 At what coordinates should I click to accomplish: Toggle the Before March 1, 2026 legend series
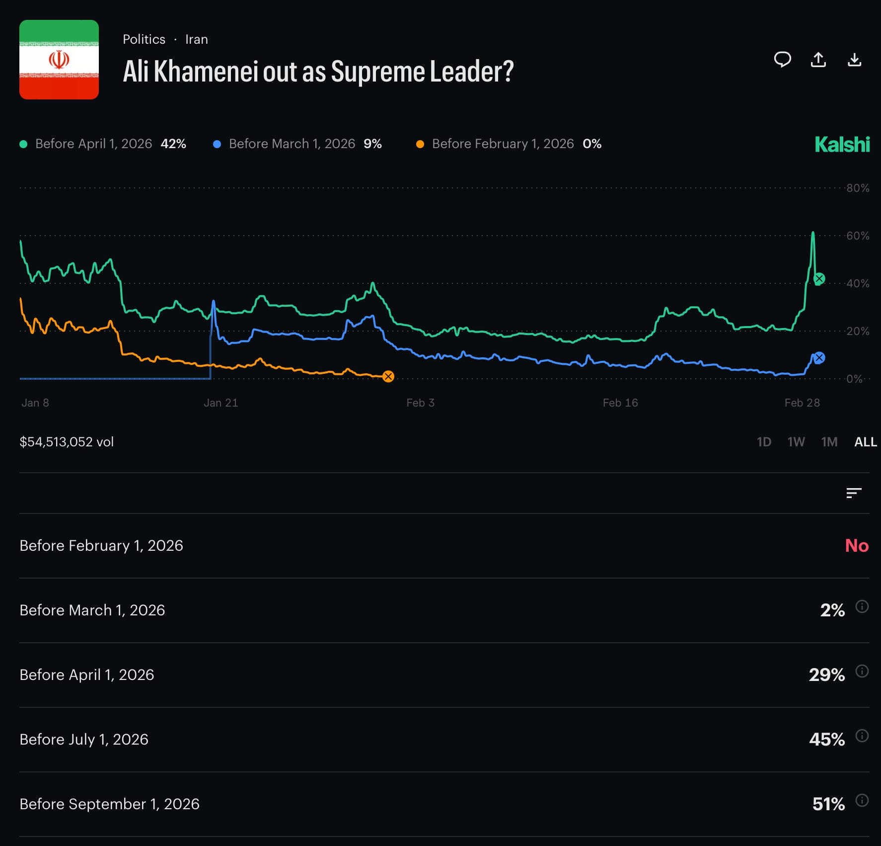pyautogui.click(x=297, y=144)
